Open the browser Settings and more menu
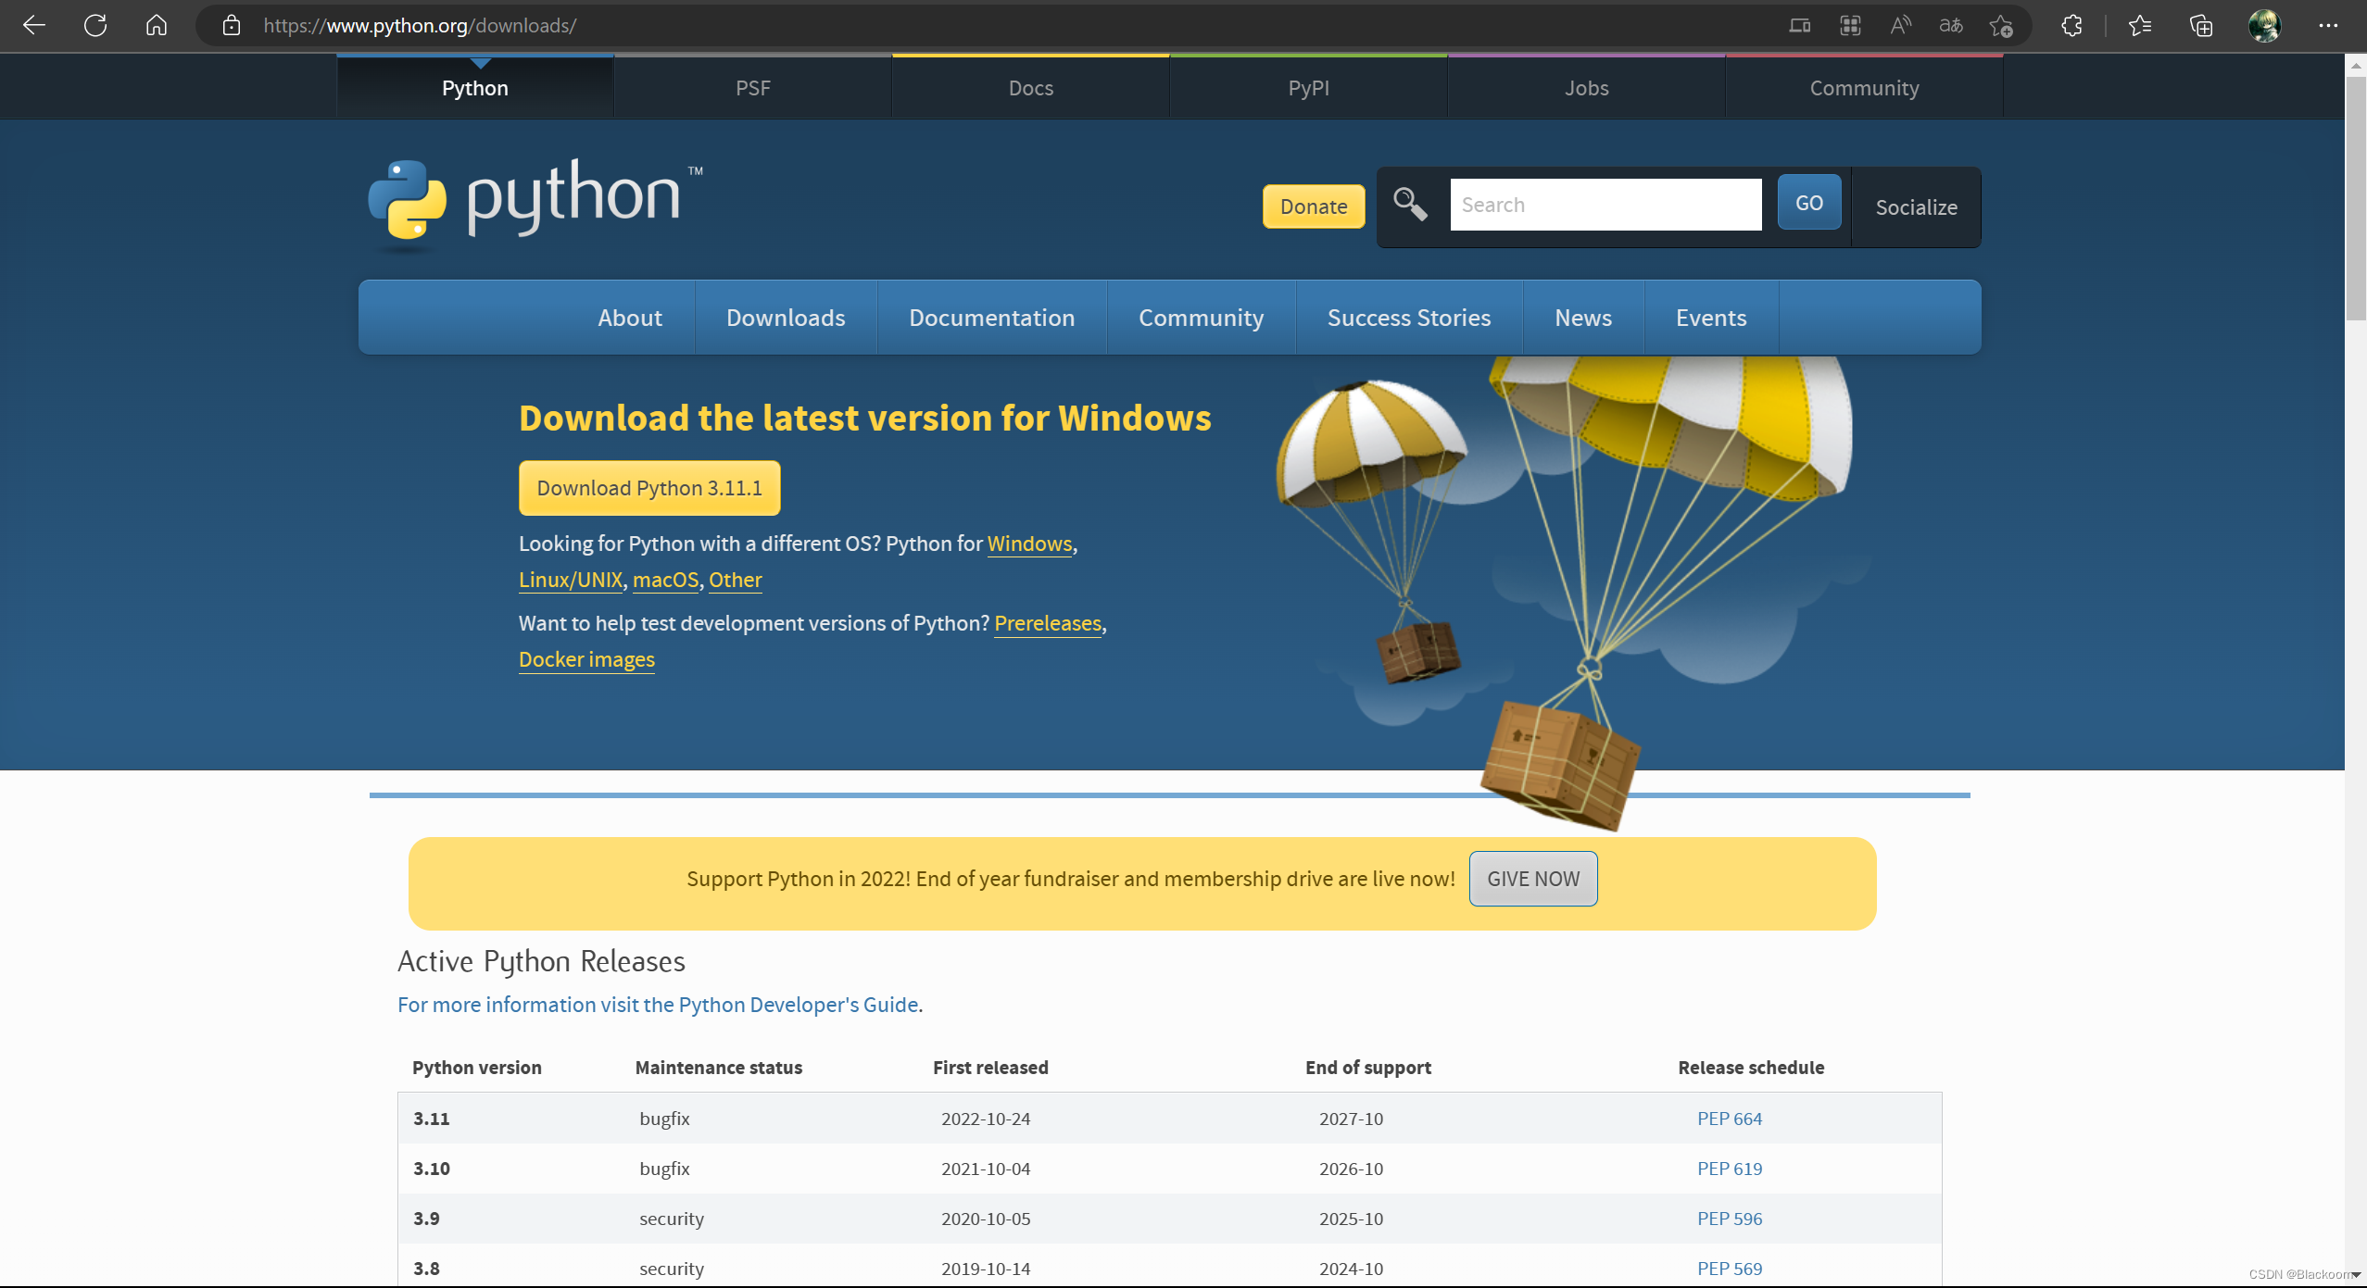2367x1288 pixels. tap(2328, 25)
